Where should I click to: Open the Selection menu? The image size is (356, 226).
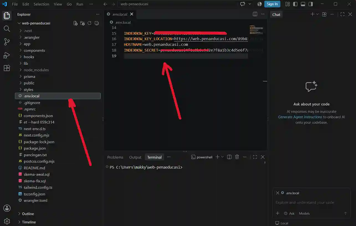pos(41,4)
